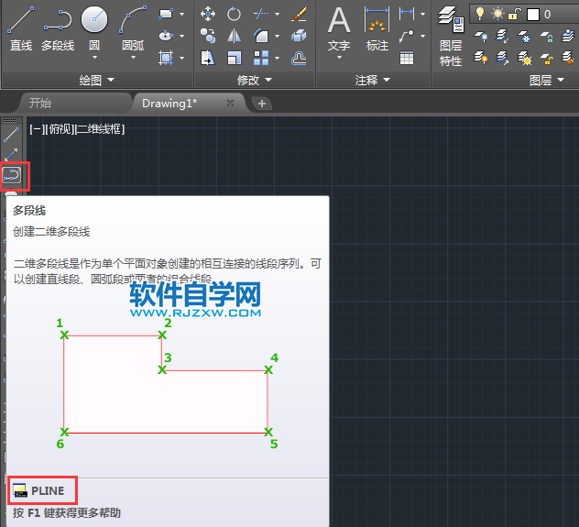Screen dimensions: 579x527
Task: Select the Drawing1* document tab
Action: 176,103
